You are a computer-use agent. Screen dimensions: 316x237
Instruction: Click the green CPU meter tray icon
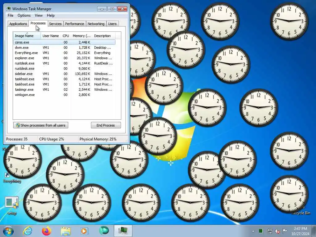[260, 231]
